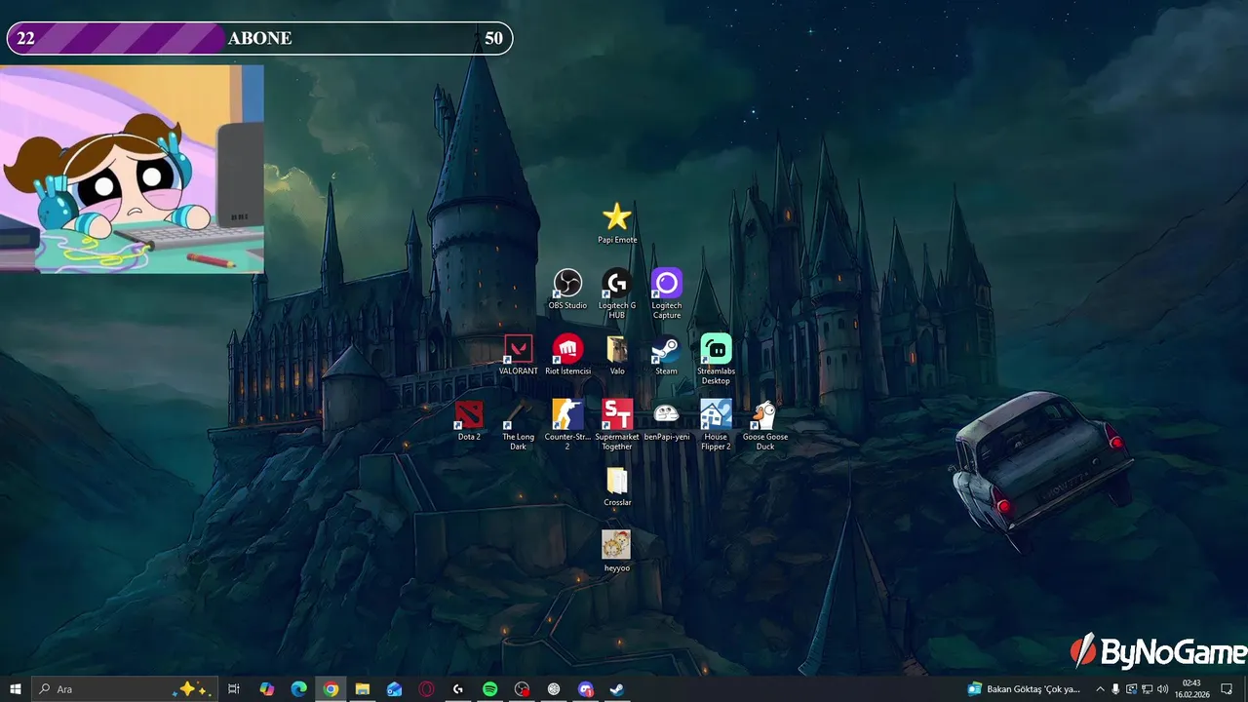
Task: Select the VALORANT desktop shortcut
Action: (x=518, y=355)
